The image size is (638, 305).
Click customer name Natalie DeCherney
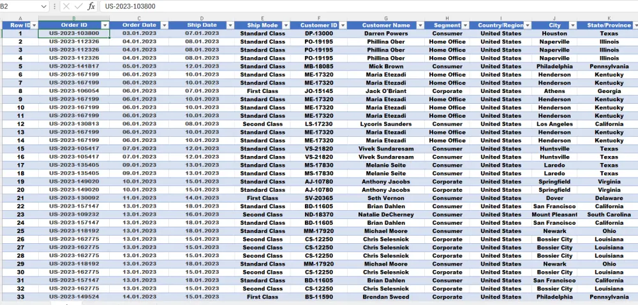click(x=386, y=215)
